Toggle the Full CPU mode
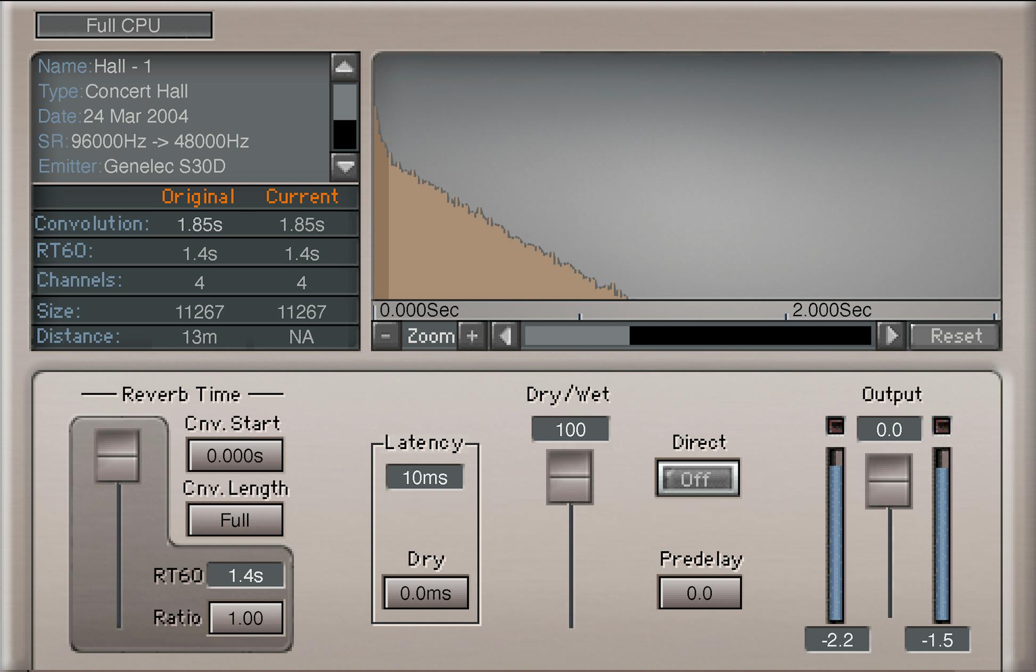 tap(124, 24)
